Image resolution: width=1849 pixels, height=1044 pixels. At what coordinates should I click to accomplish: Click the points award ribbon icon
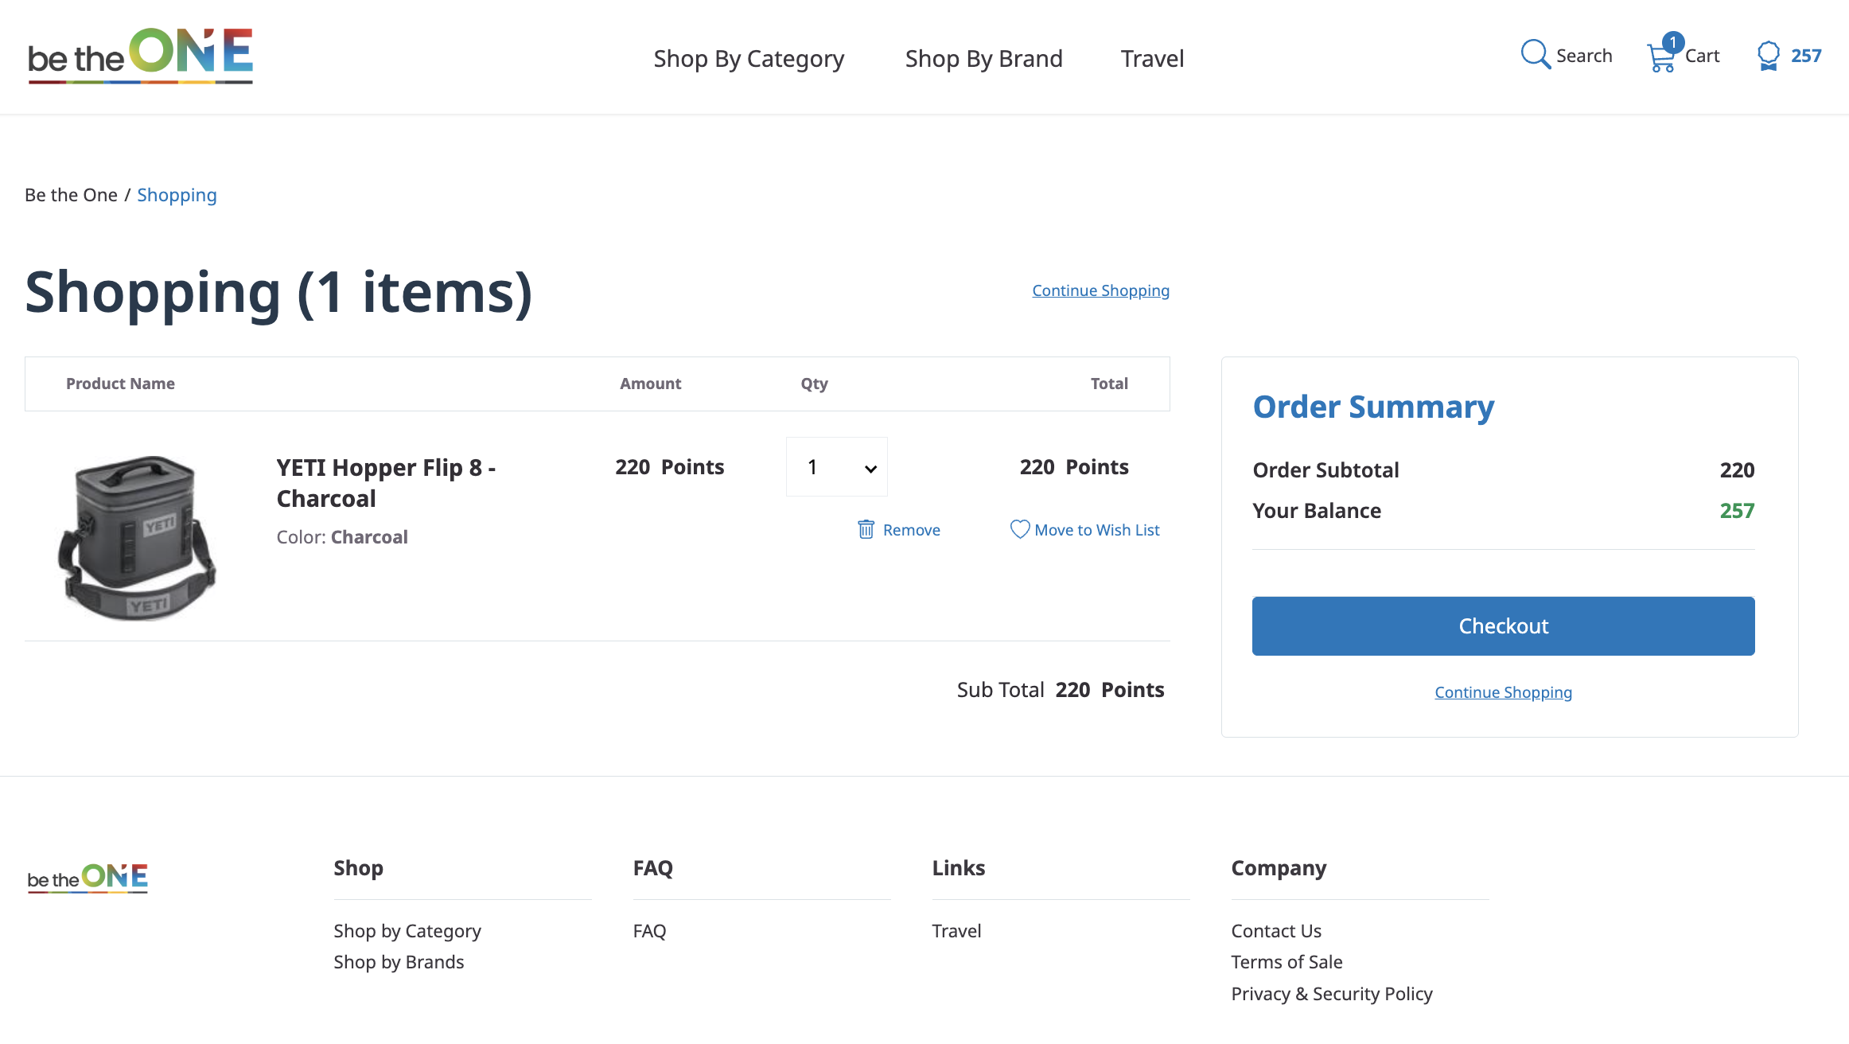pyautogui.click(x=1768, y=56)
